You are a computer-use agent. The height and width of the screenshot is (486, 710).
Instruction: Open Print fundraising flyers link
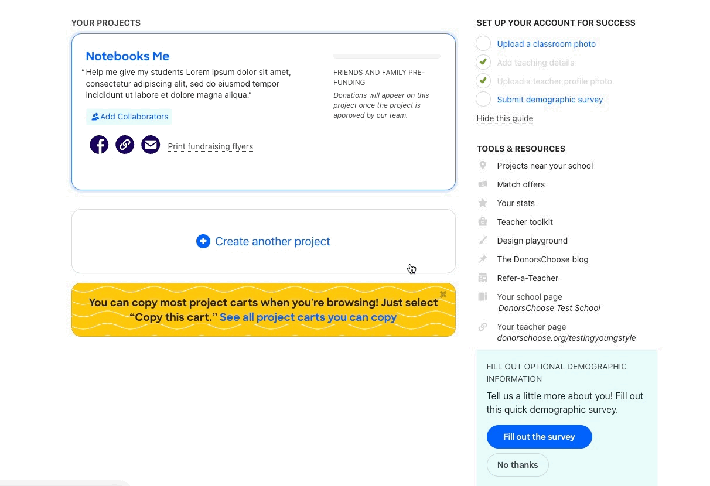(210, 146)
